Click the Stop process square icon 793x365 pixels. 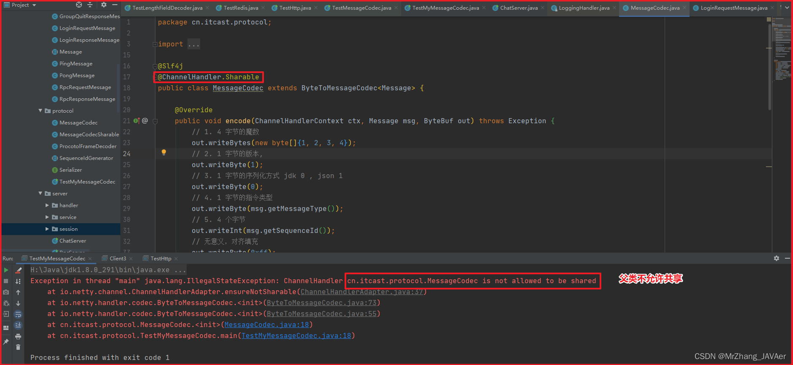(x=6, y=281)
